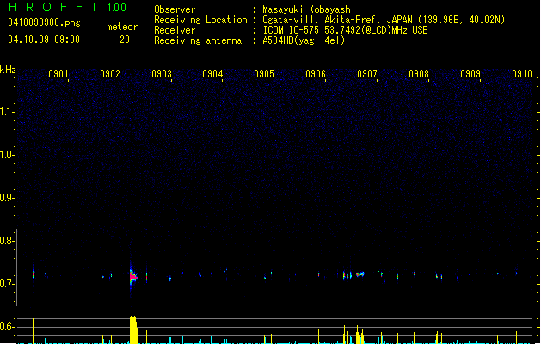Click the 0907 time marker
The height and width of the screenshot is (344, 541).
coord(367,74)
